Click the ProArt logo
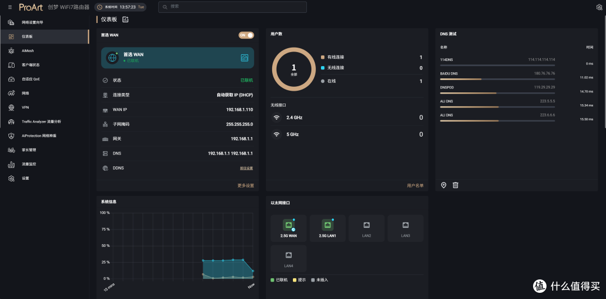The width and height of the screenshot is (606, 299). [x=31, y=7]
